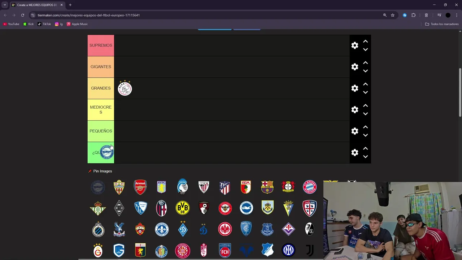This screenshot has height=260, width=462.
Task: Choose the Inter Milan badge
Action: (288, 250)
